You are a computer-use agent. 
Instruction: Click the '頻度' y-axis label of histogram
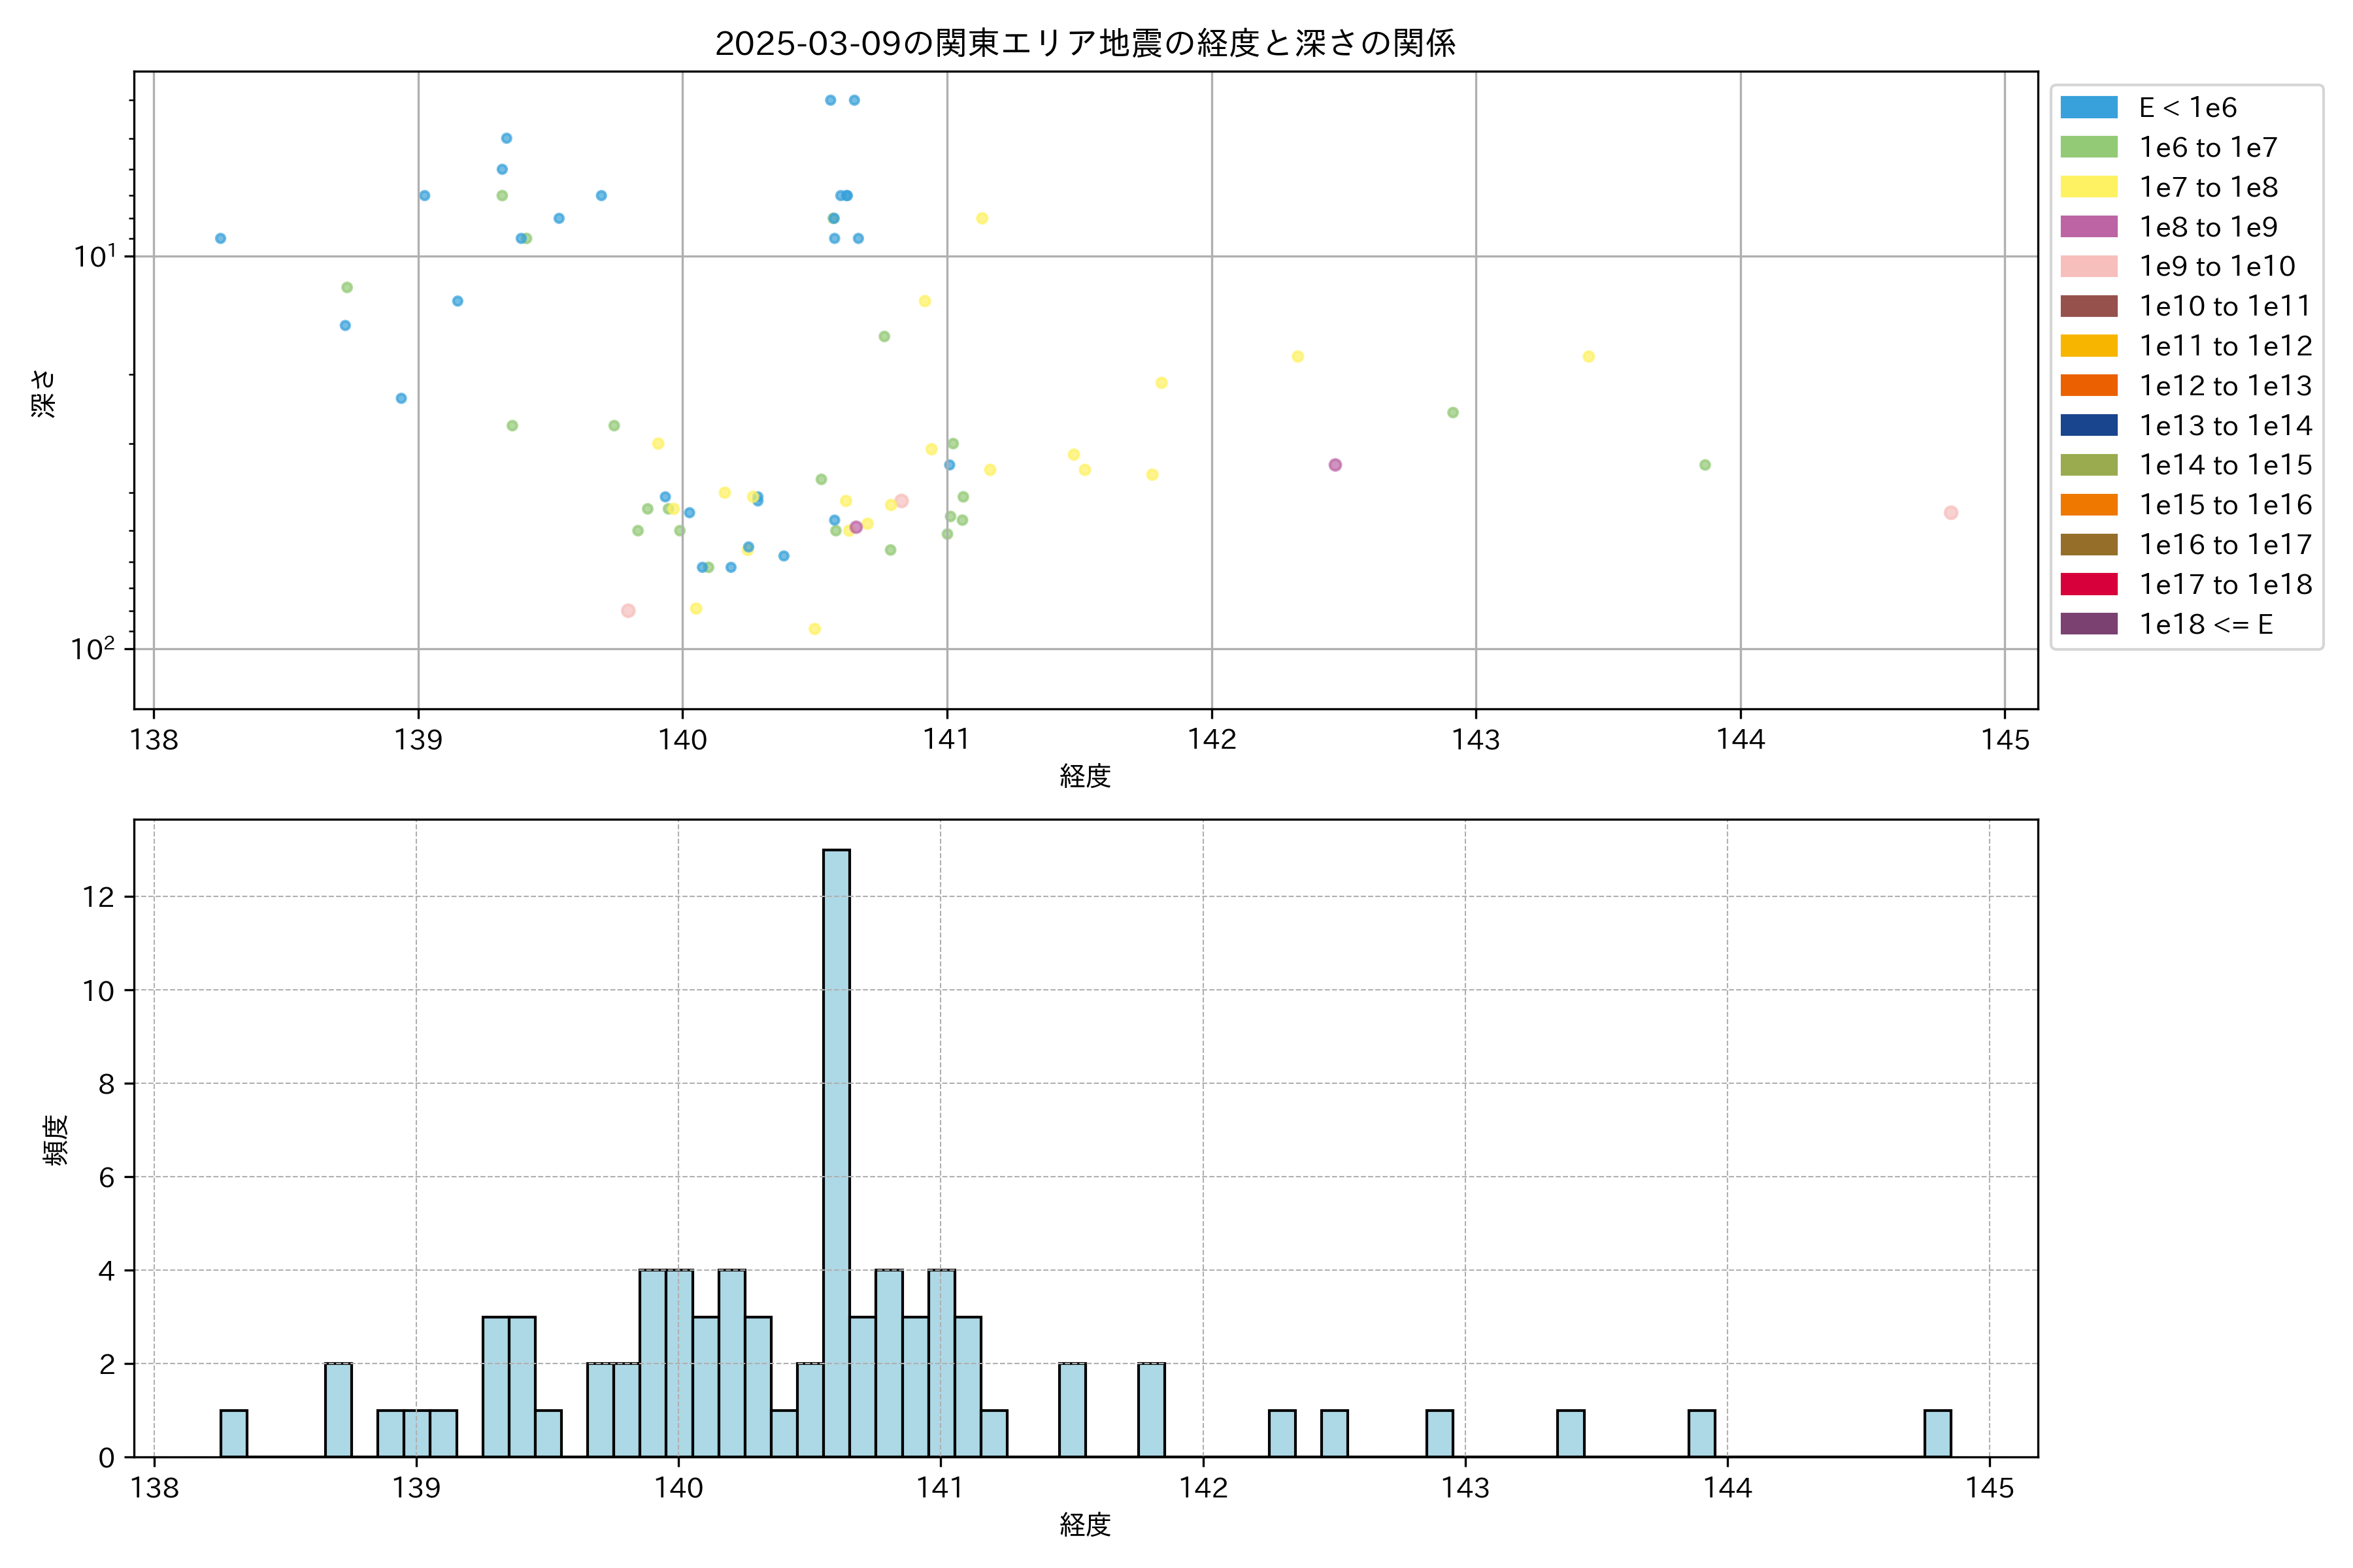[x=56, y=1140]
